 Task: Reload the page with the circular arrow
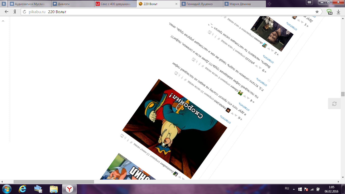(25, 12)
